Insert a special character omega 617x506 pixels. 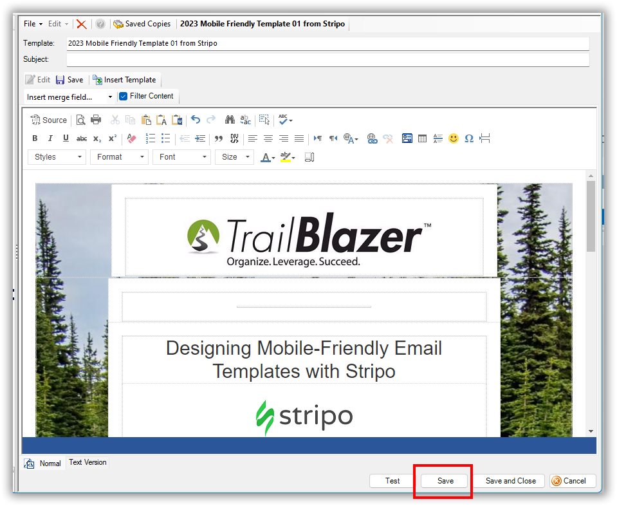[469, 138]
